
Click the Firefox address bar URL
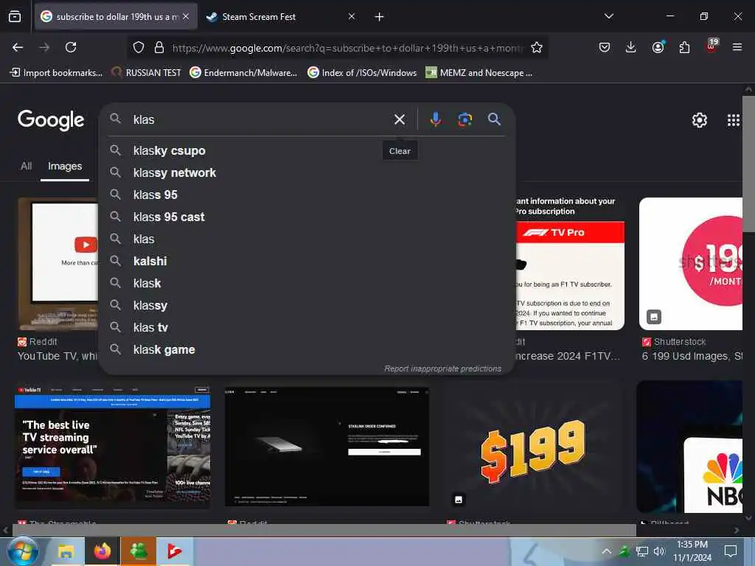click(x=347, y=48)
